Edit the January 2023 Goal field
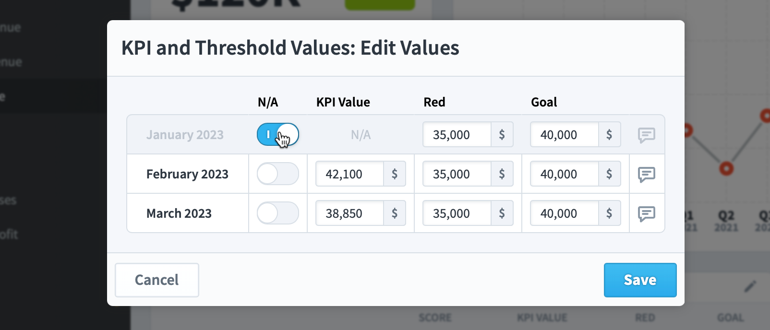Viewport: 770px width, 330px height. click(565, 134)
